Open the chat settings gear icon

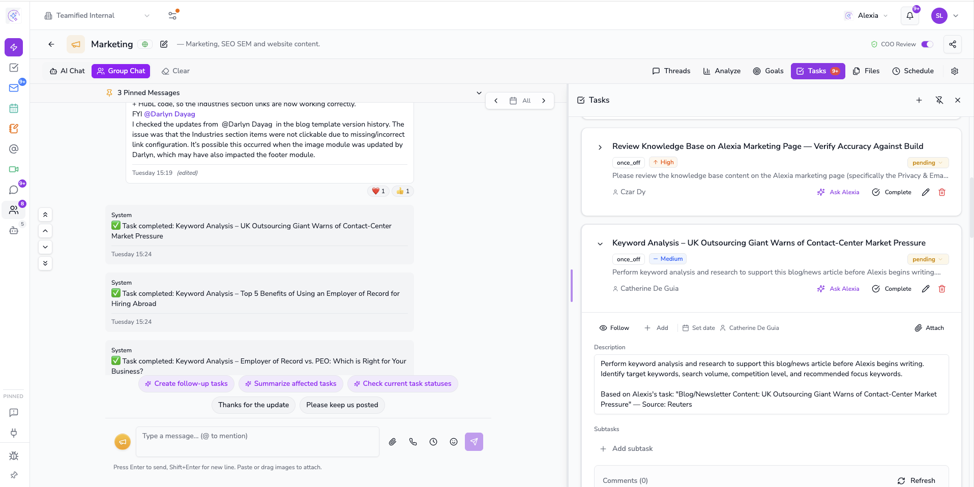(954, 71)
